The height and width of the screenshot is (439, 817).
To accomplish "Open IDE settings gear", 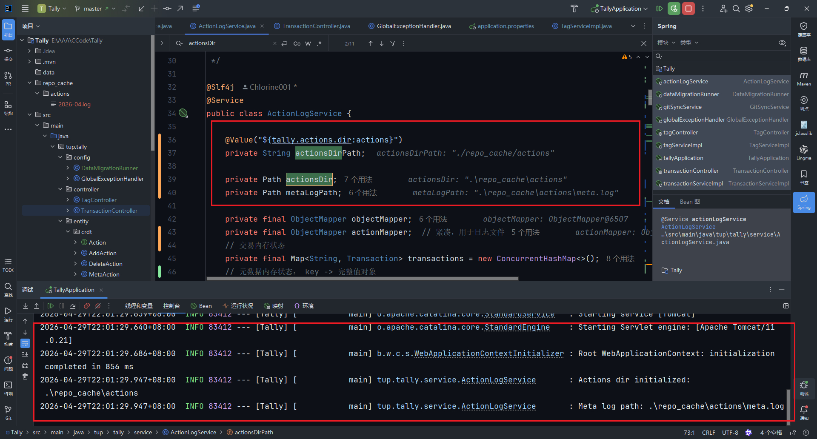I will 749,9.
